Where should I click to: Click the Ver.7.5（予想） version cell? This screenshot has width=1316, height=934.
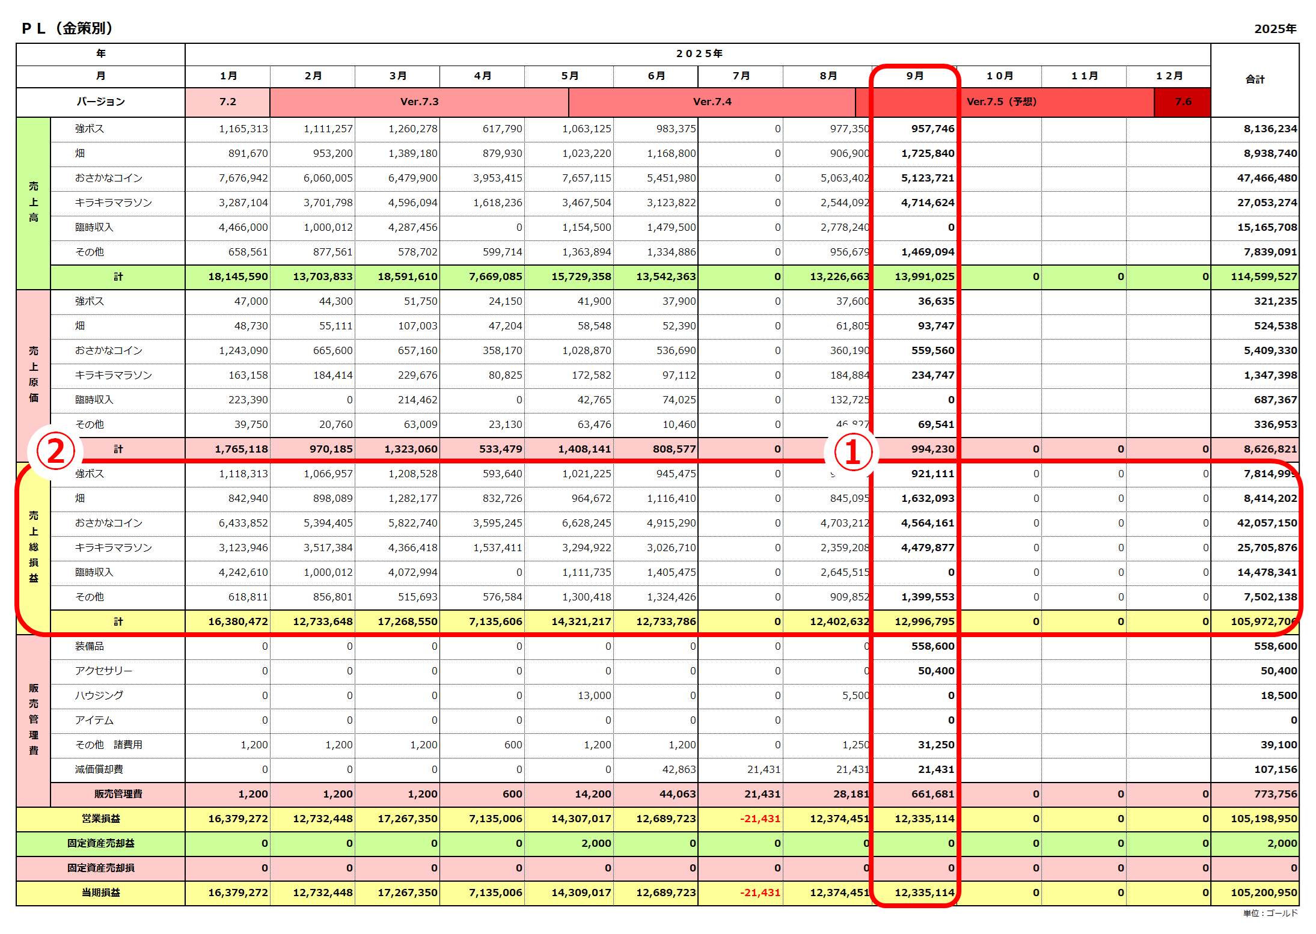(1001, 102)
